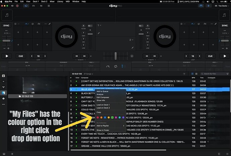Expand crossfader options chevron button
Screen dimensions: 231x156
pyautogui.click(x=132, y=56)
